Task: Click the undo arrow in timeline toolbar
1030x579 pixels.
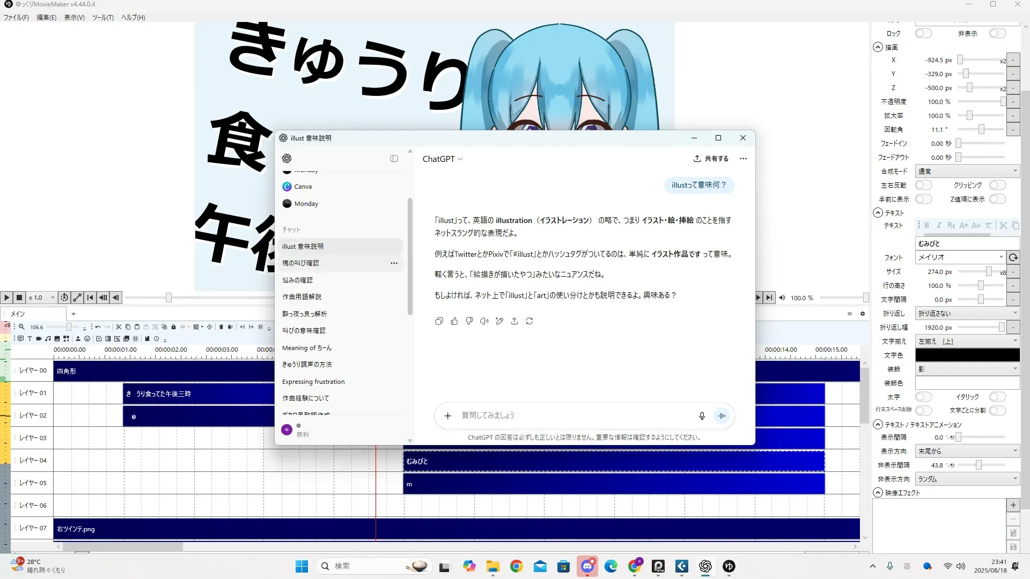Action: point(98,327)
